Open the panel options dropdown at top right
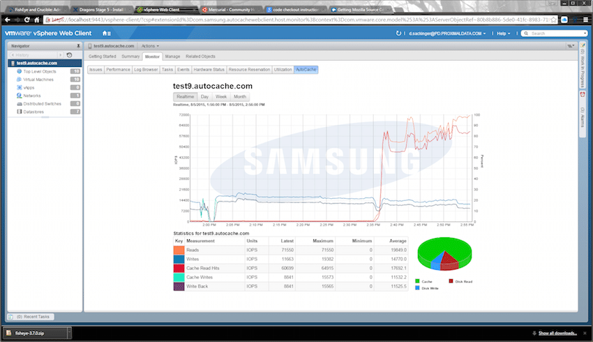593x342 pixels. pyautogui.click(x=570, y=46)
